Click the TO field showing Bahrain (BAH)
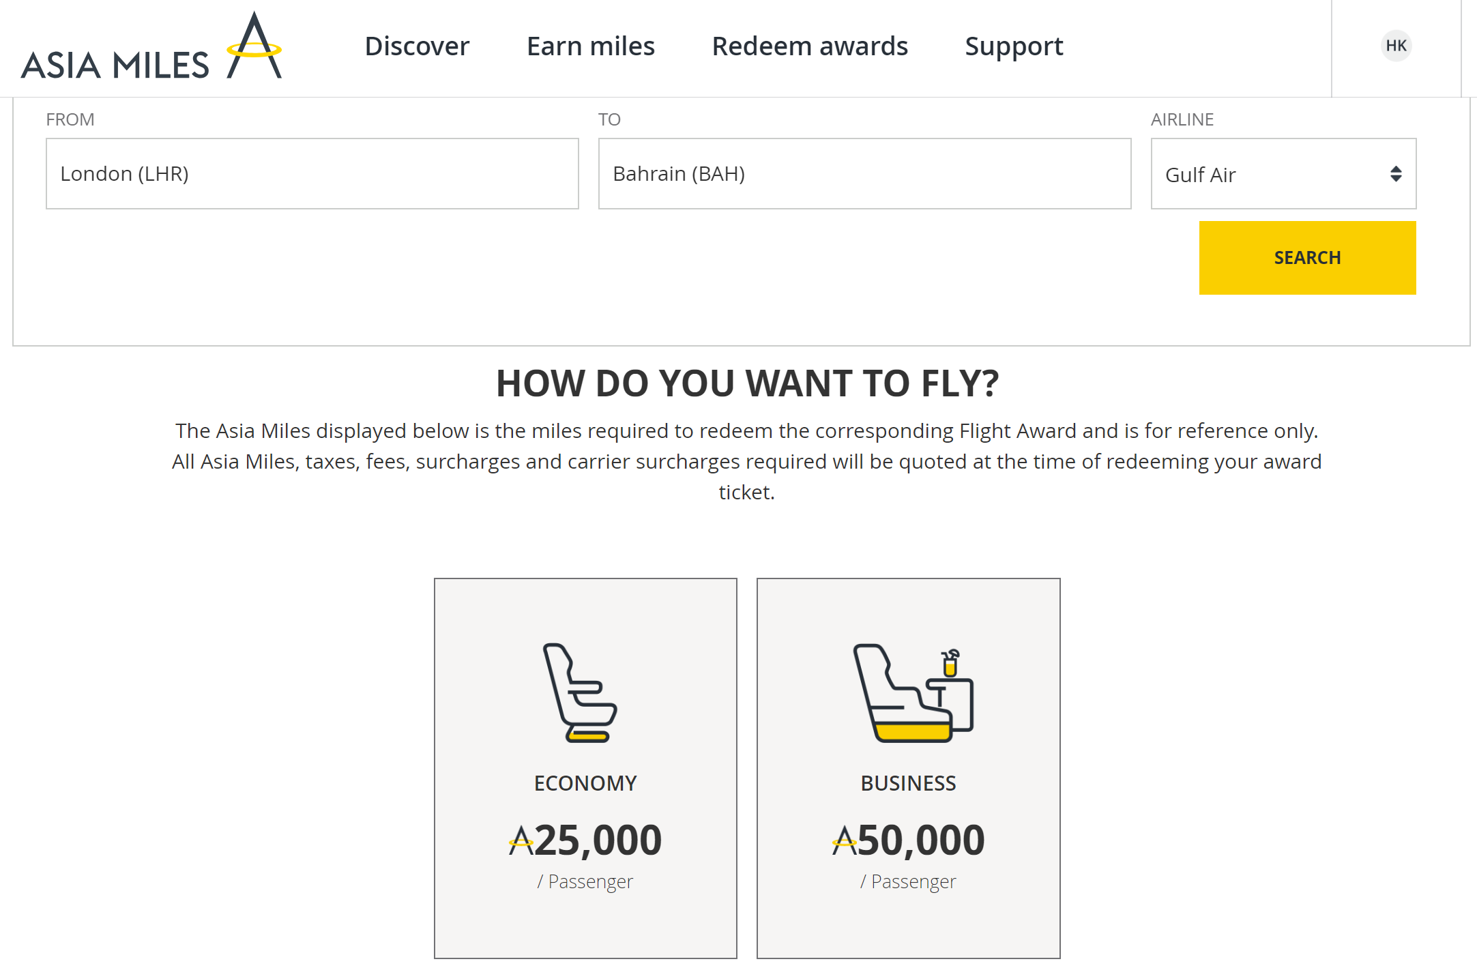The width and height of the screenshot is (1477, 968). point(864,174)
